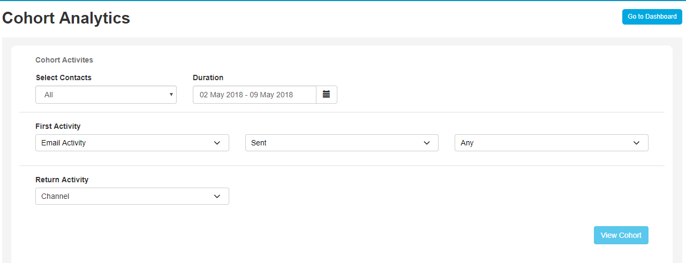686x263 pixels.
Task: Click the Duration label
Action: [x=208, y=78]
